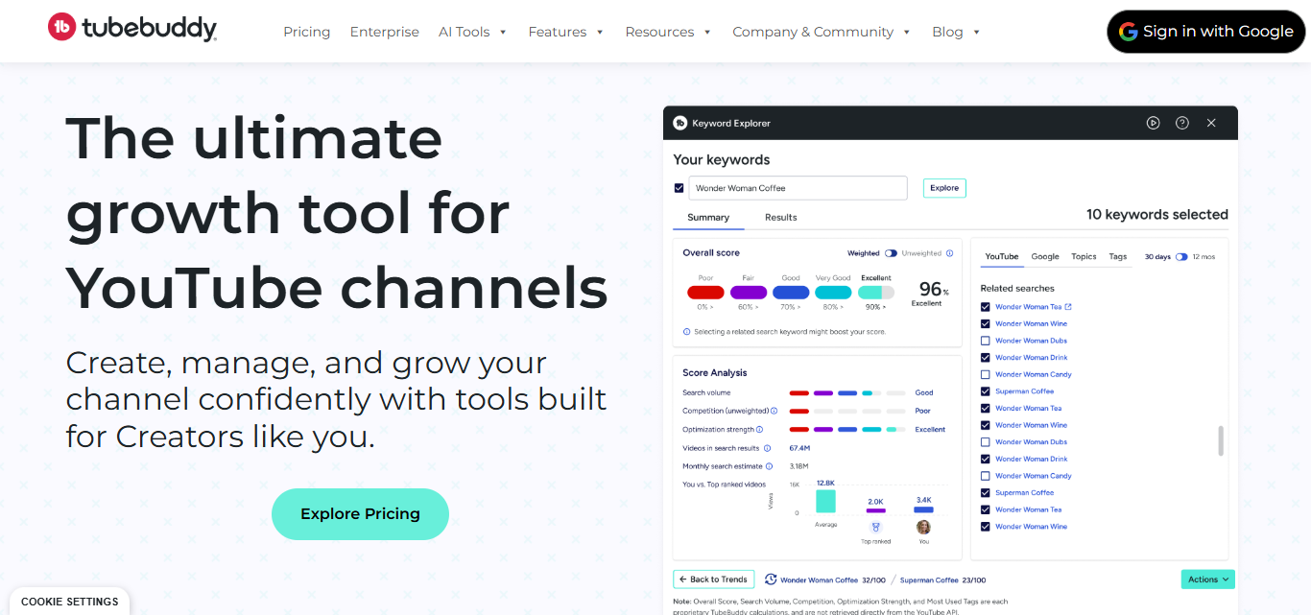Click info icon next to Monthly search estimate
The image size is (1311, 615).
click(769, 466)
